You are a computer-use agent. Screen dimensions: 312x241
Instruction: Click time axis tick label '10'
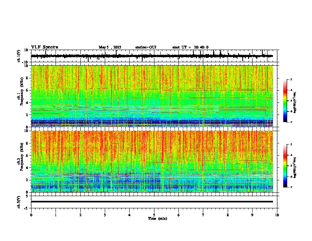pos(277,215)
